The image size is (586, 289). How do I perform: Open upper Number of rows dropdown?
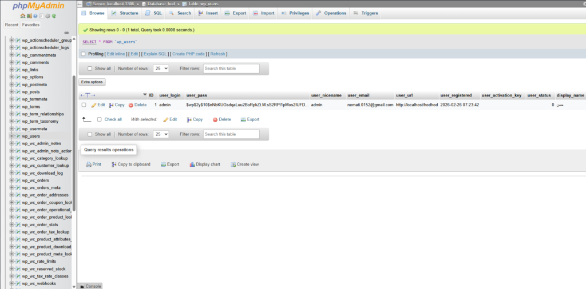(x=161, y=69)
